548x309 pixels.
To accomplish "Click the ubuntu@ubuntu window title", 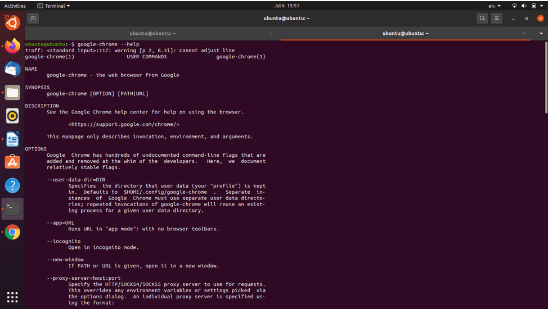I will (286, 19).
